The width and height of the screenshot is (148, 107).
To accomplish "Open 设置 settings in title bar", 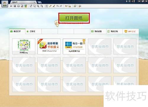I will tap(133, 1).
